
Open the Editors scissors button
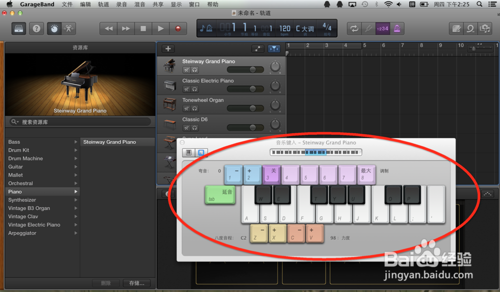click(x=68, y=28)
